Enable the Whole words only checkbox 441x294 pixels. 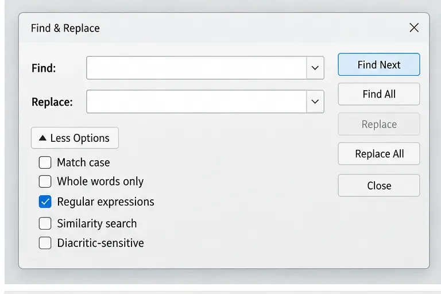[45, 181]
